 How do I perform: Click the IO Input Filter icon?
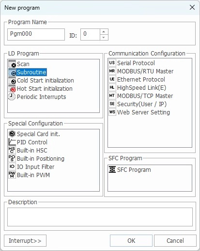pyautogui.click(x=12, y=167)
